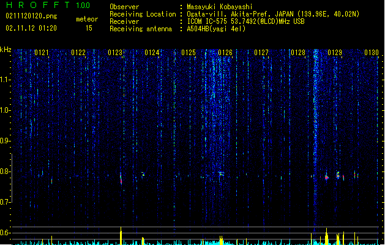
Task: Click the 0.6 frequency axis label
Action: coord(5,233)
